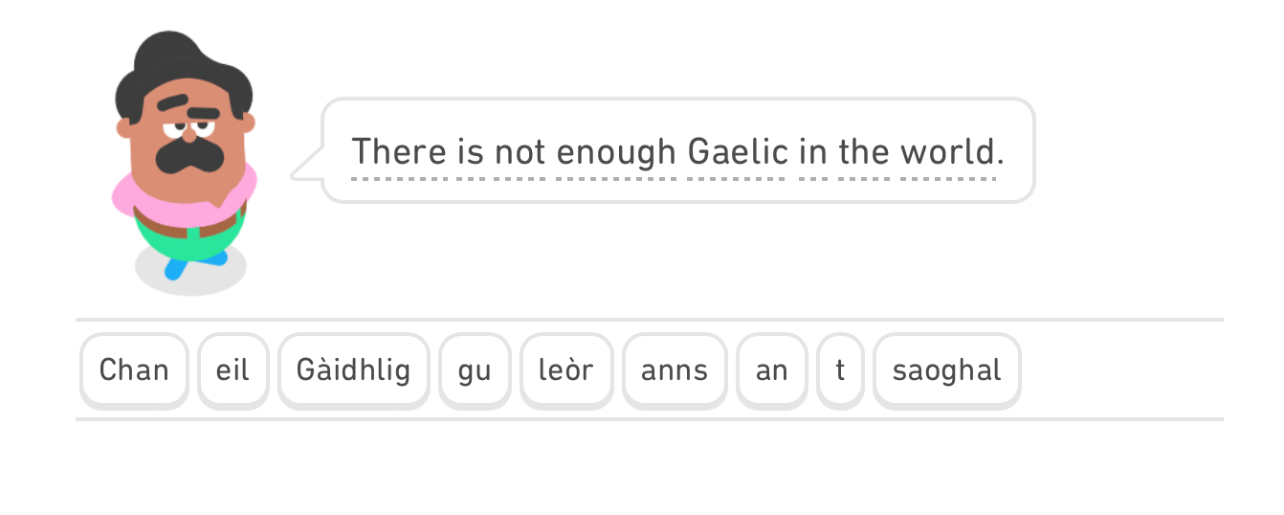Select the 'leòr' word tile
This screenshot has height=515, width=1284.
[566, 370]
